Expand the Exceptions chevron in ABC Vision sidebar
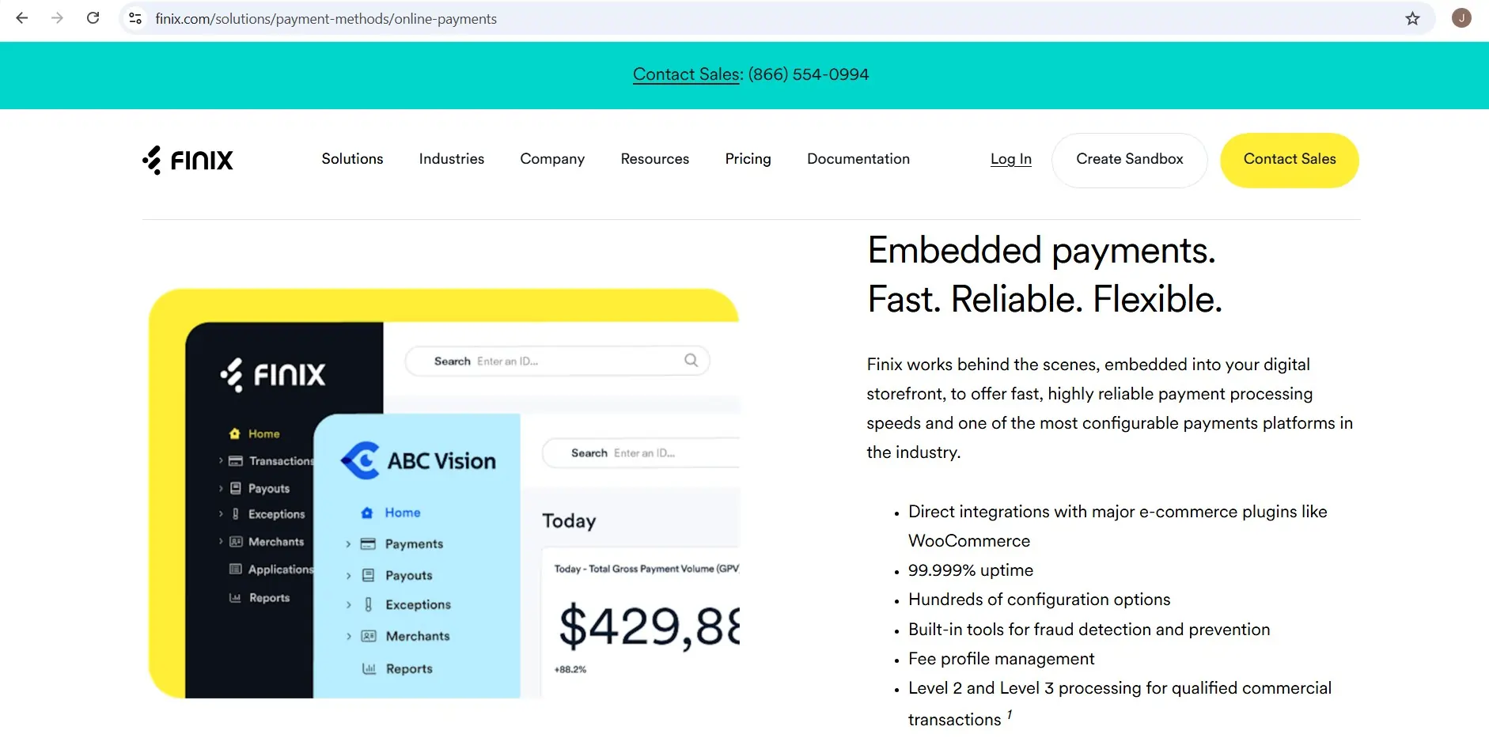 (x=348, y=605)
